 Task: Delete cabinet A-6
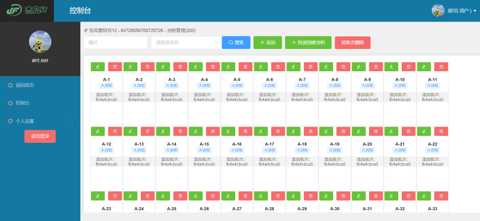click(278, 67)
